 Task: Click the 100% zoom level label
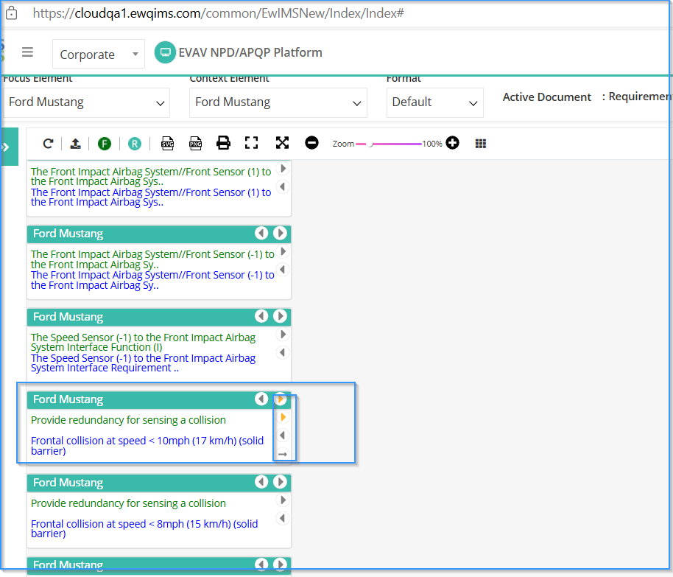coord(431,144)
